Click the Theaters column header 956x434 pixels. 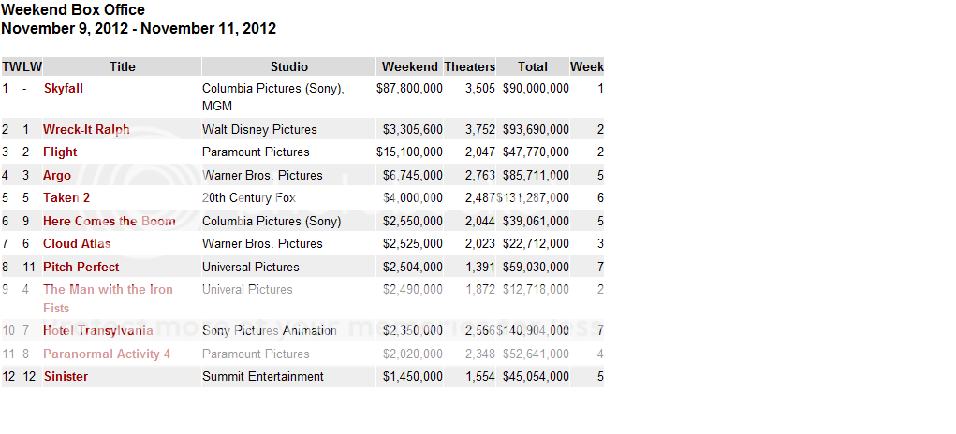pyautogui.click(x=469, y=66)
